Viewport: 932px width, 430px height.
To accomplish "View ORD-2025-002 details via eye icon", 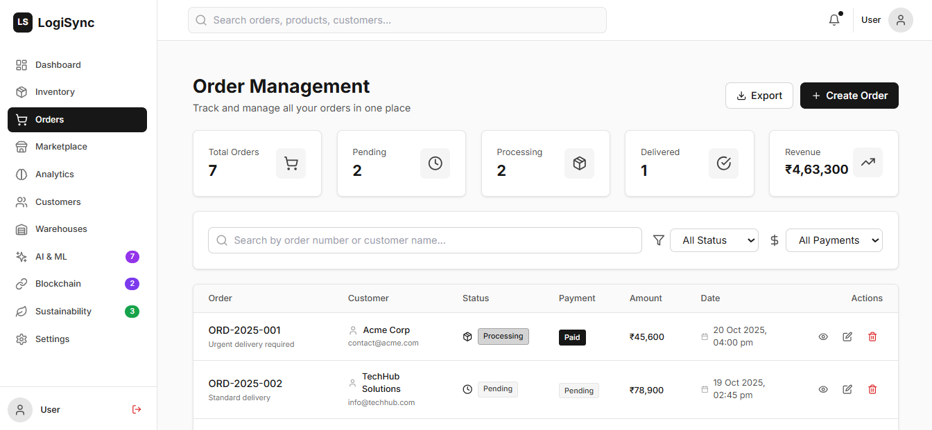I will [823, 389].
